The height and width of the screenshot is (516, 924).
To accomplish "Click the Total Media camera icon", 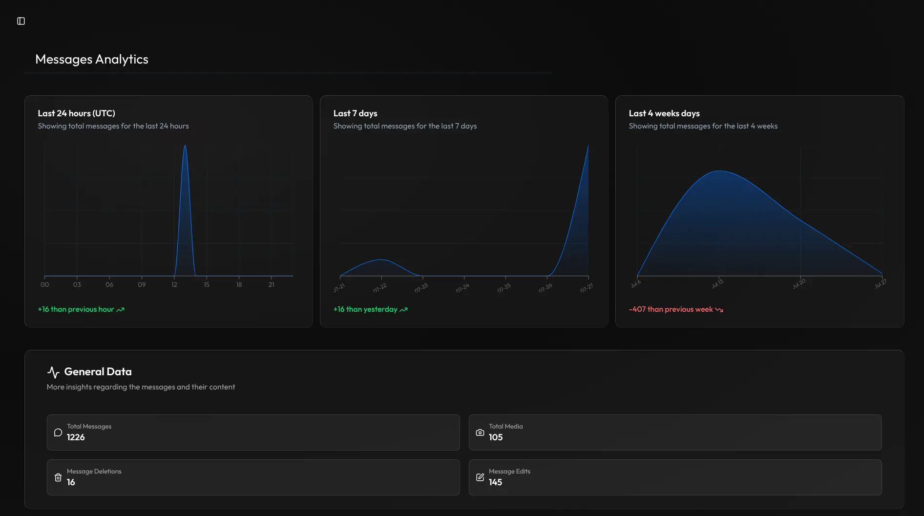I will click(x=480, y=432).
